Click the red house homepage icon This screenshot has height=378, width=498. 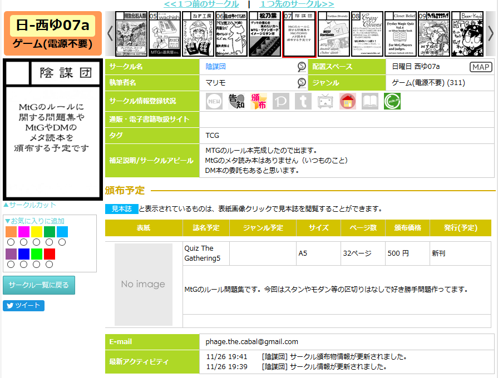pos(347,101)
